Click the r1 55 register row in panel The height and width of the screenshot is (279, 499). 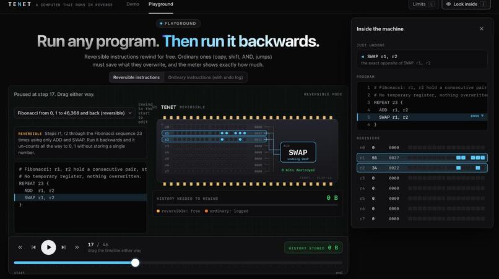[x=422, y=158]
